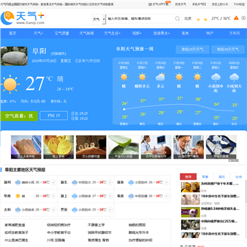Click the rain cloud icon in 颍泉 row
The width and height of the screenshot is (247, 247).
point(131,183)
